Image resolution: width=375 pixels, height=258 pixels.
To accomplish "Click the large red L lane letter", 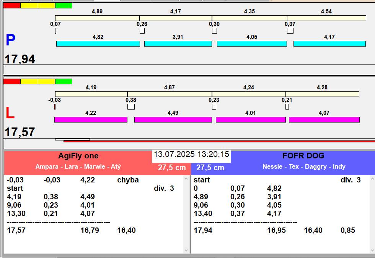I will pyautogui.click(x=10, y=113).
